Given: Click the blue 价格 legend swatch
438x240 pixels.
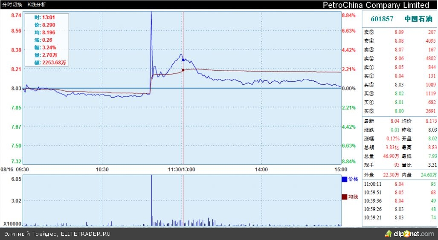Looking at the screenshot, I should click(x=345, y=179).
